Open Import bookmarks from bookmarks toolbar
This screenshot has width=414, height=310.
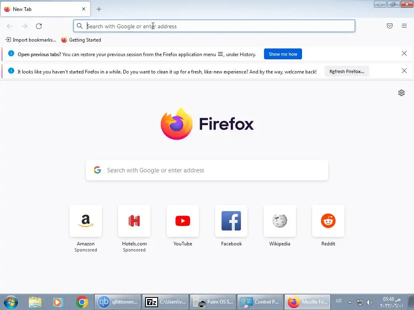pyautogui.click(x=31, y=40)
